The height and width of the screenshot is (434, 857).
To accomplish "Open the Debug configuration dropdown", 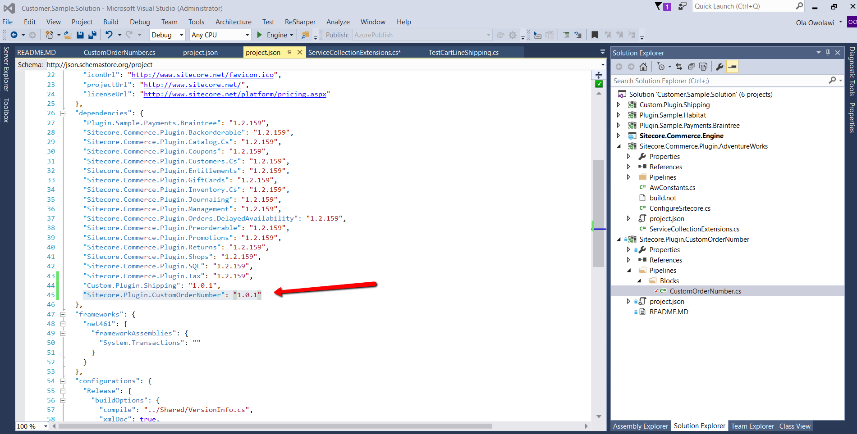I will click(182, 35).
